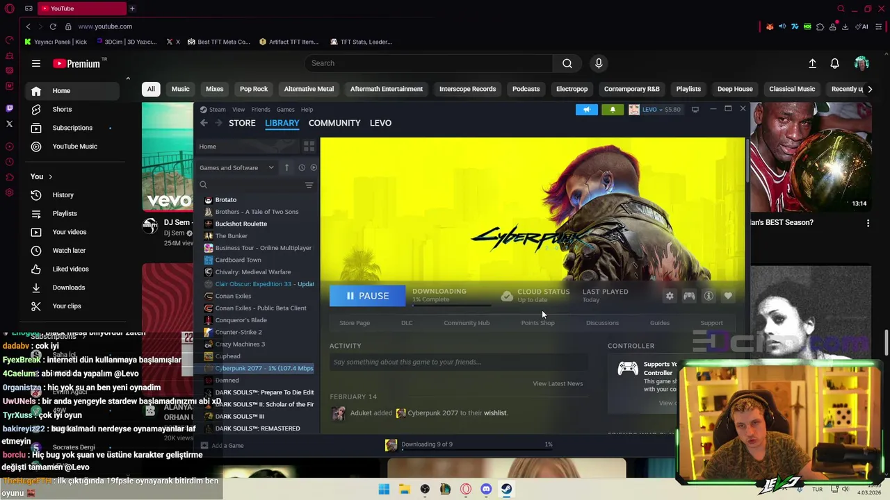Viewport: 890px width, 500px height.
Task: Expand the You section in YouTube sidebar
Action: pos(42,176)
